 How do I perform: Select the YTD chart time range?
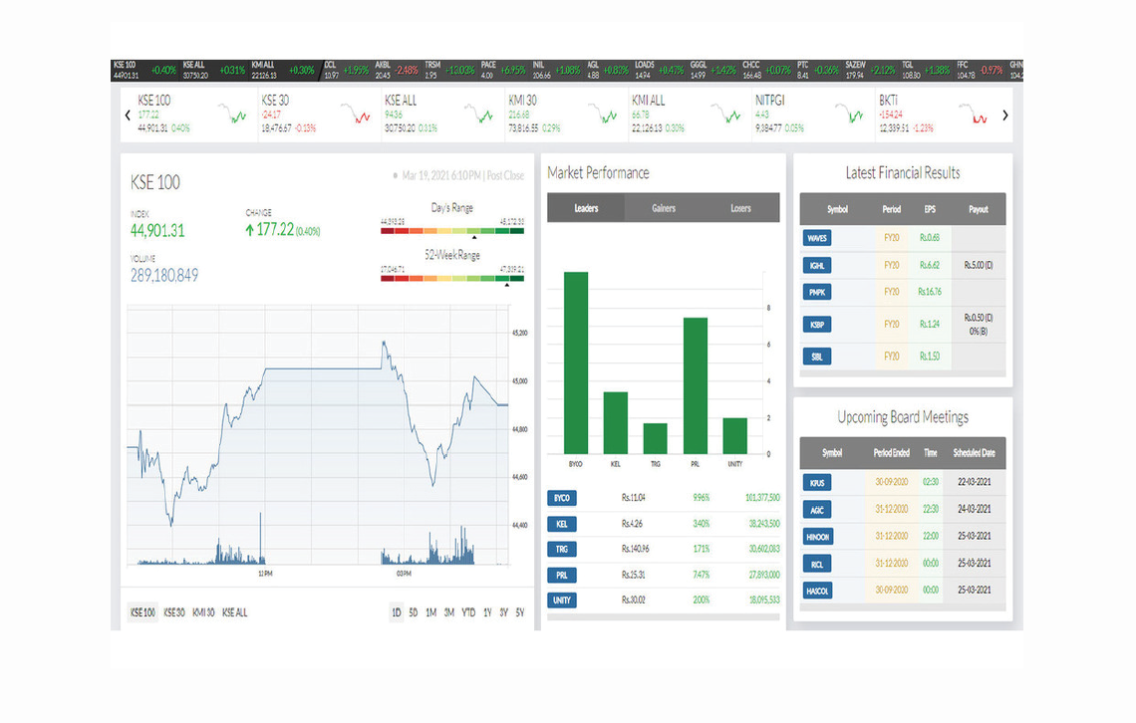[x=468, y=612]
